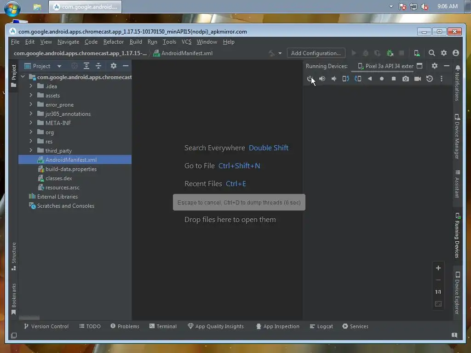The image size is (471, 353).
Task: Open the Problems tool window
Action: coord(125,326)
